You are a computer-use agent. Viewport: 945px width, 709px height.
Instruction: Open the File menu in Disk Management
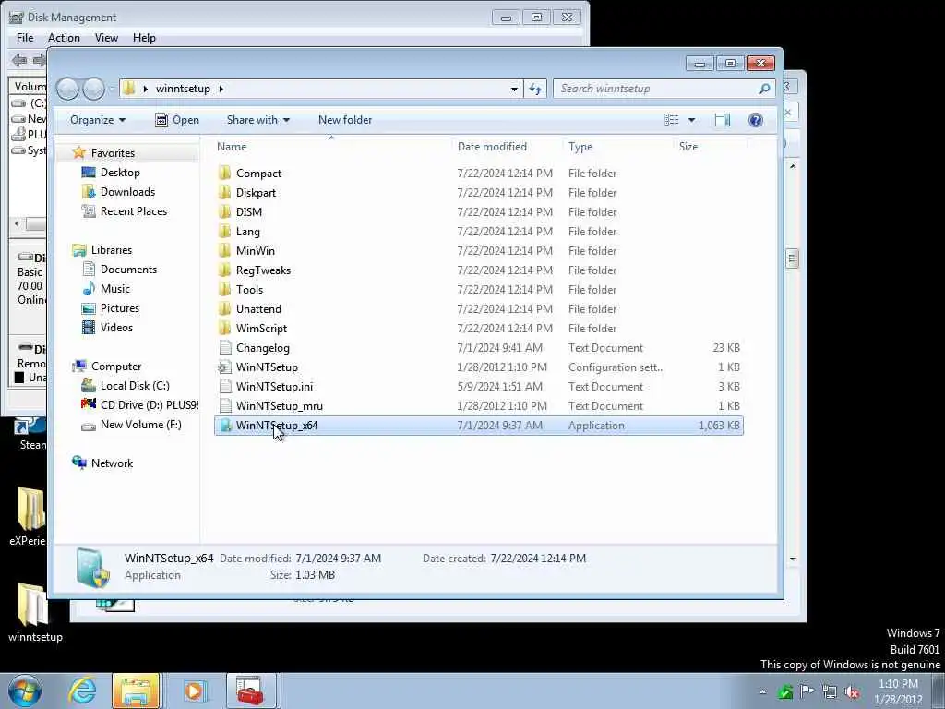coord(25,38)
